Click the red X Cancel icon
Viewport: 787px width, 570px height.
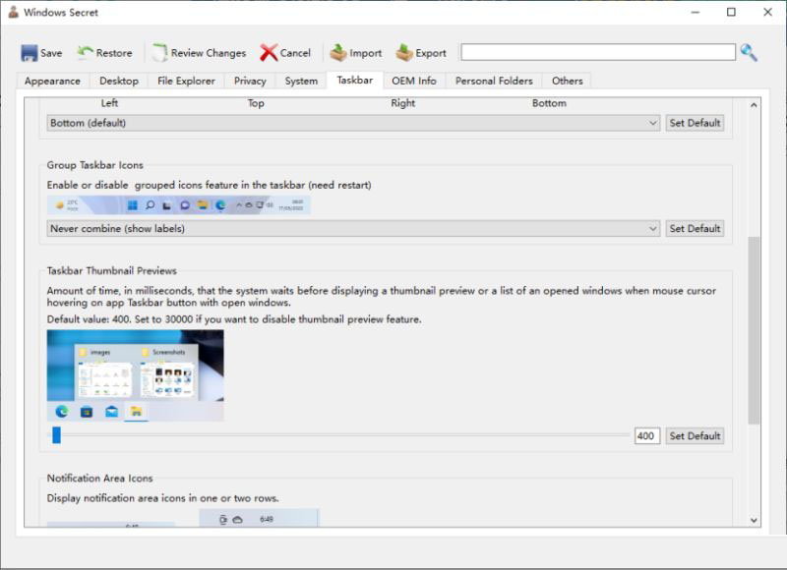[x=269, y=53]
